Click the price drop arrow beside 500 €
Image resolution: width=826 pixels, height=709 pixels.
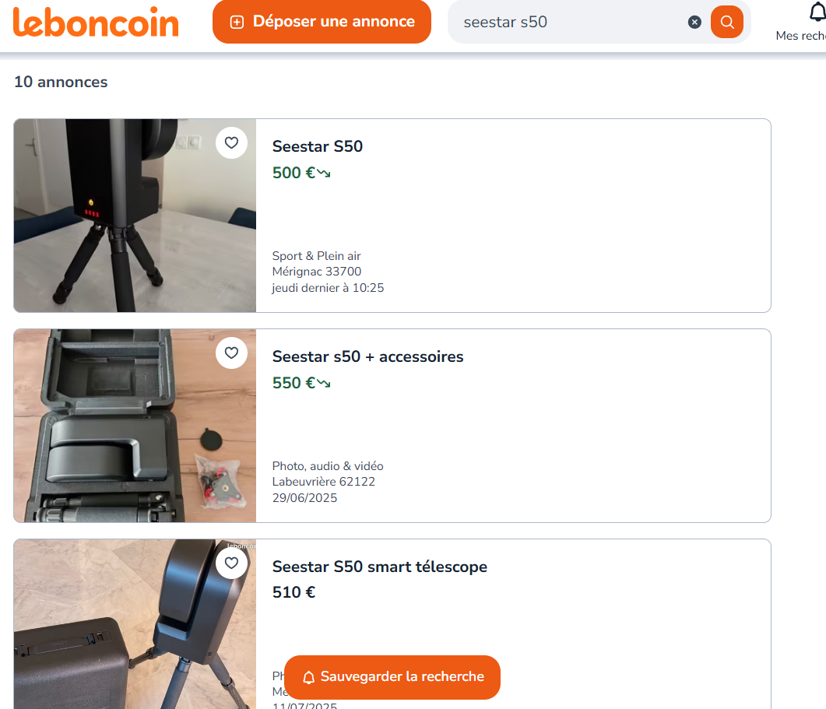[324, 173]
